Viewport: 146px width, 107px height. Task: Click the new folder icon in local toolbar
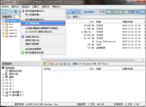48,64
